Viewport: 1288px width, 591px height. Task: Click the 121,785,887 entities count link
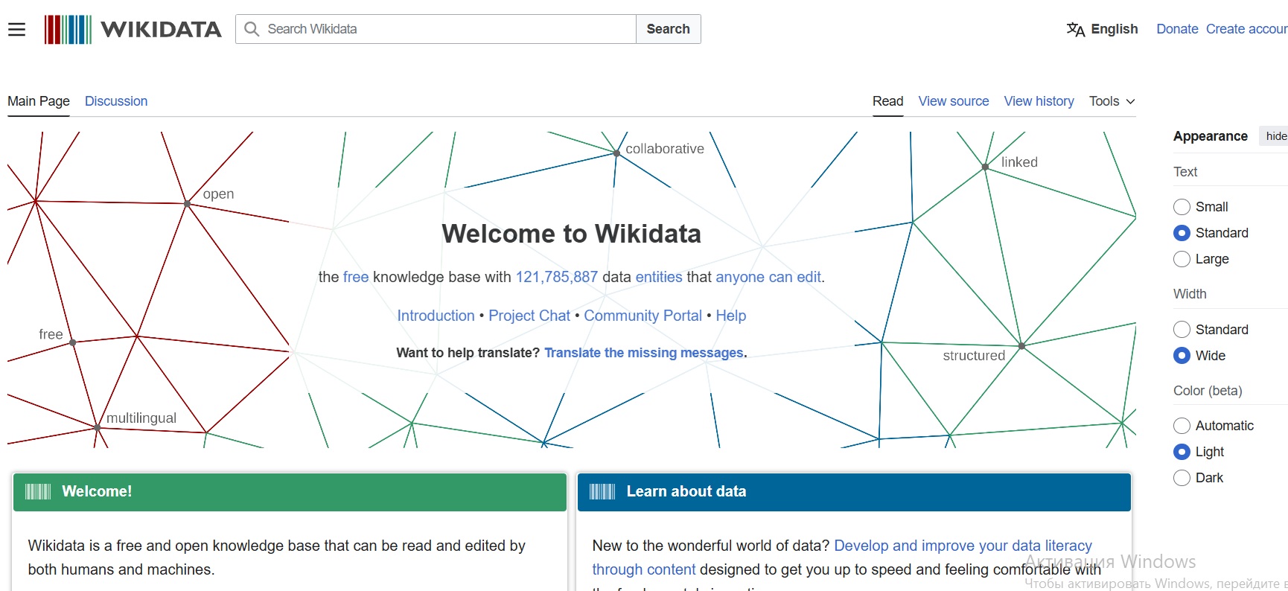(x=557, y=277)
